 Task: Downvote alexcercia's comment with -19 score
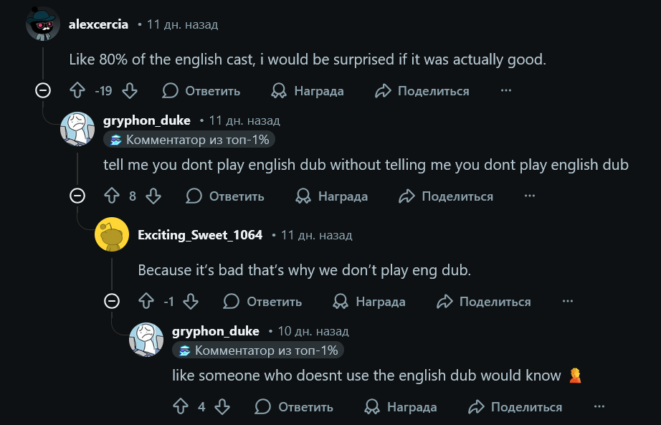(x=130, y=91)
